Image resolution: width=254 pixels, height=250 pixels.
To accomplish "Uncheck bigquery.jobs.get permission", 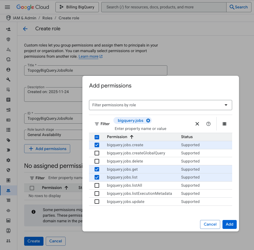I will 97,169.
